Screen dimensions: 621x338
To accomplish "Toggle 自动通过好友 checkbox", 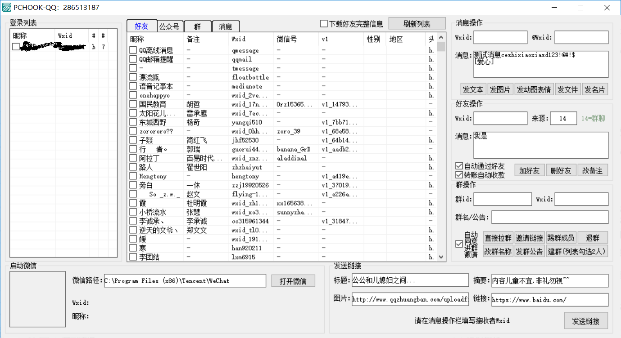I will coord(459,166).
